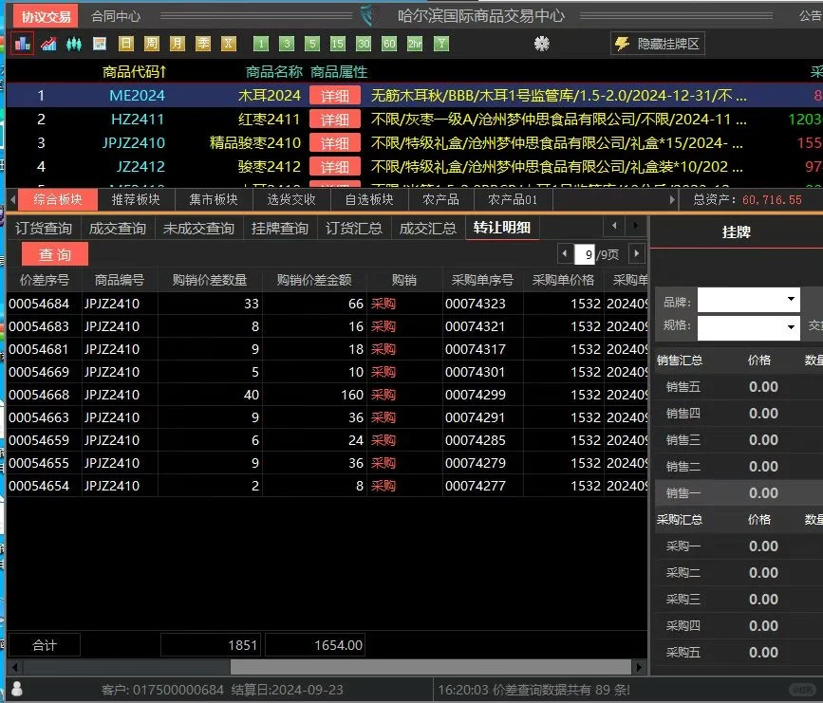
Task: Select the 15-minute chart icon
Action: pyautogui.click(x=338, y=44)
